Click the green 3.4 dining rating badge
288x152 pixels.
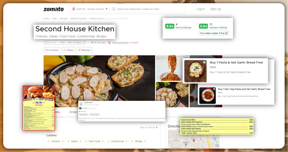click(170, 26)
